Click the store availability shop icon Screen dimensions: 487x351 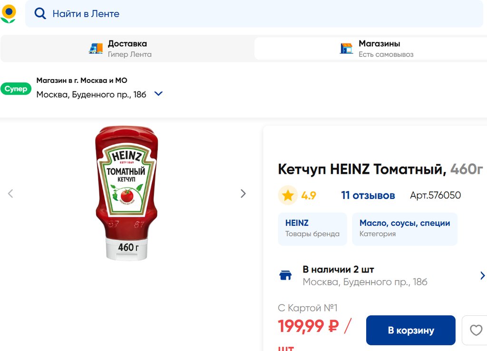point(285,275)
